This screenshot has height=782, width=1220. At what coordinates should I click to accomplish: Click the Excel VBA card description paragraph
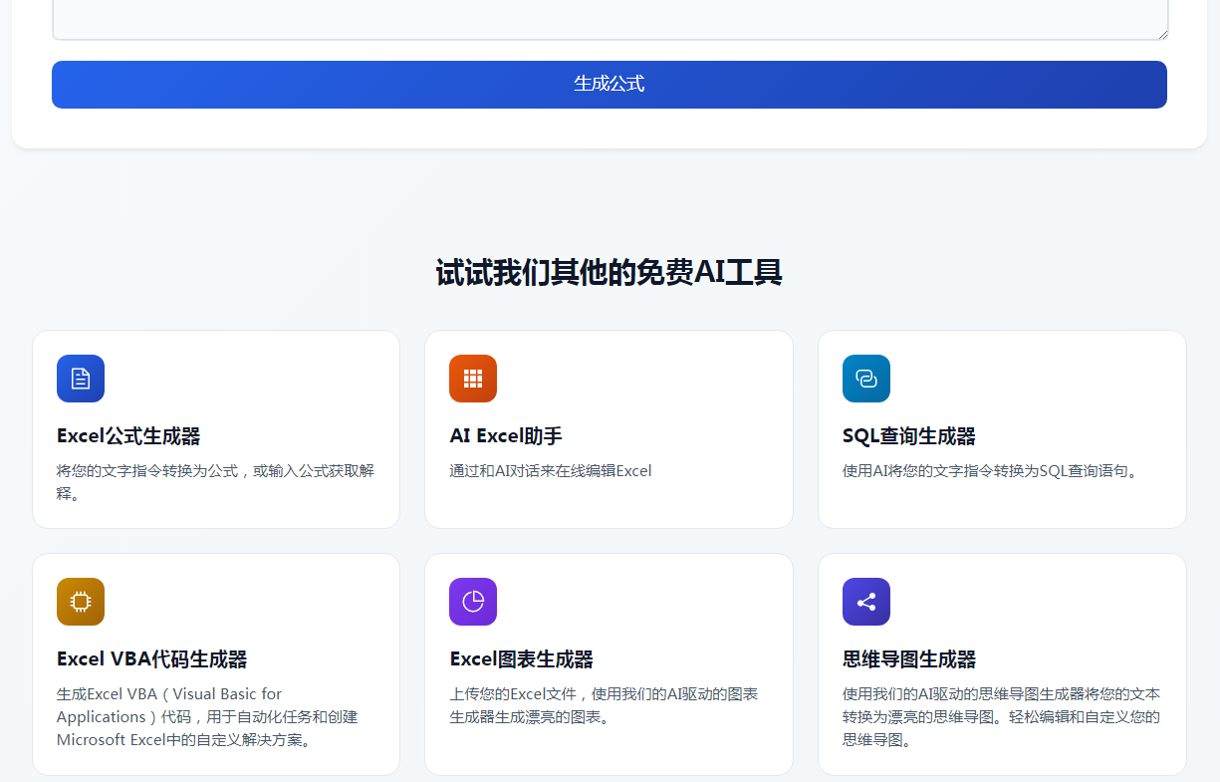click(x=207, y=717)
